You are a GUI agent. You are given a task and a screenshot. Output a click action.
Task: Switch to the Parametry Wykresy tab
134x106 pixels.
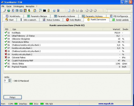pyautogui.click(x=92, y=16)
